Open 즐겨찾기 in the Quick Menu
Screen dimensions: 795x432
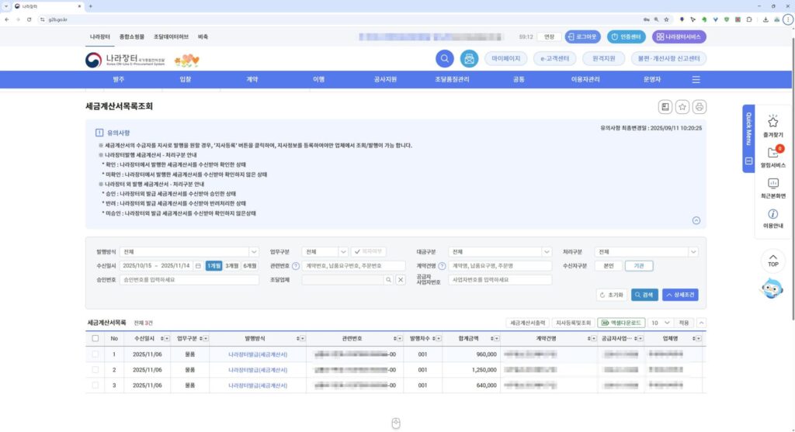coord(773,123)
